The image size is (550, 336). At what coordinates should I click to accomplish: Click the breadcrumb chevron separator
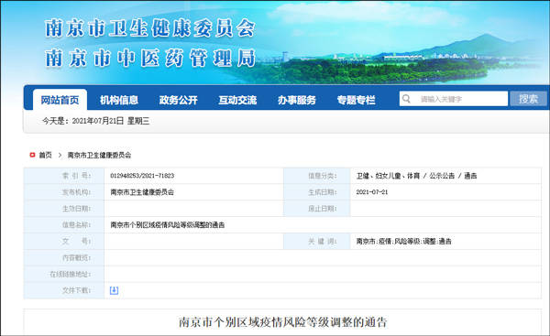60,155
